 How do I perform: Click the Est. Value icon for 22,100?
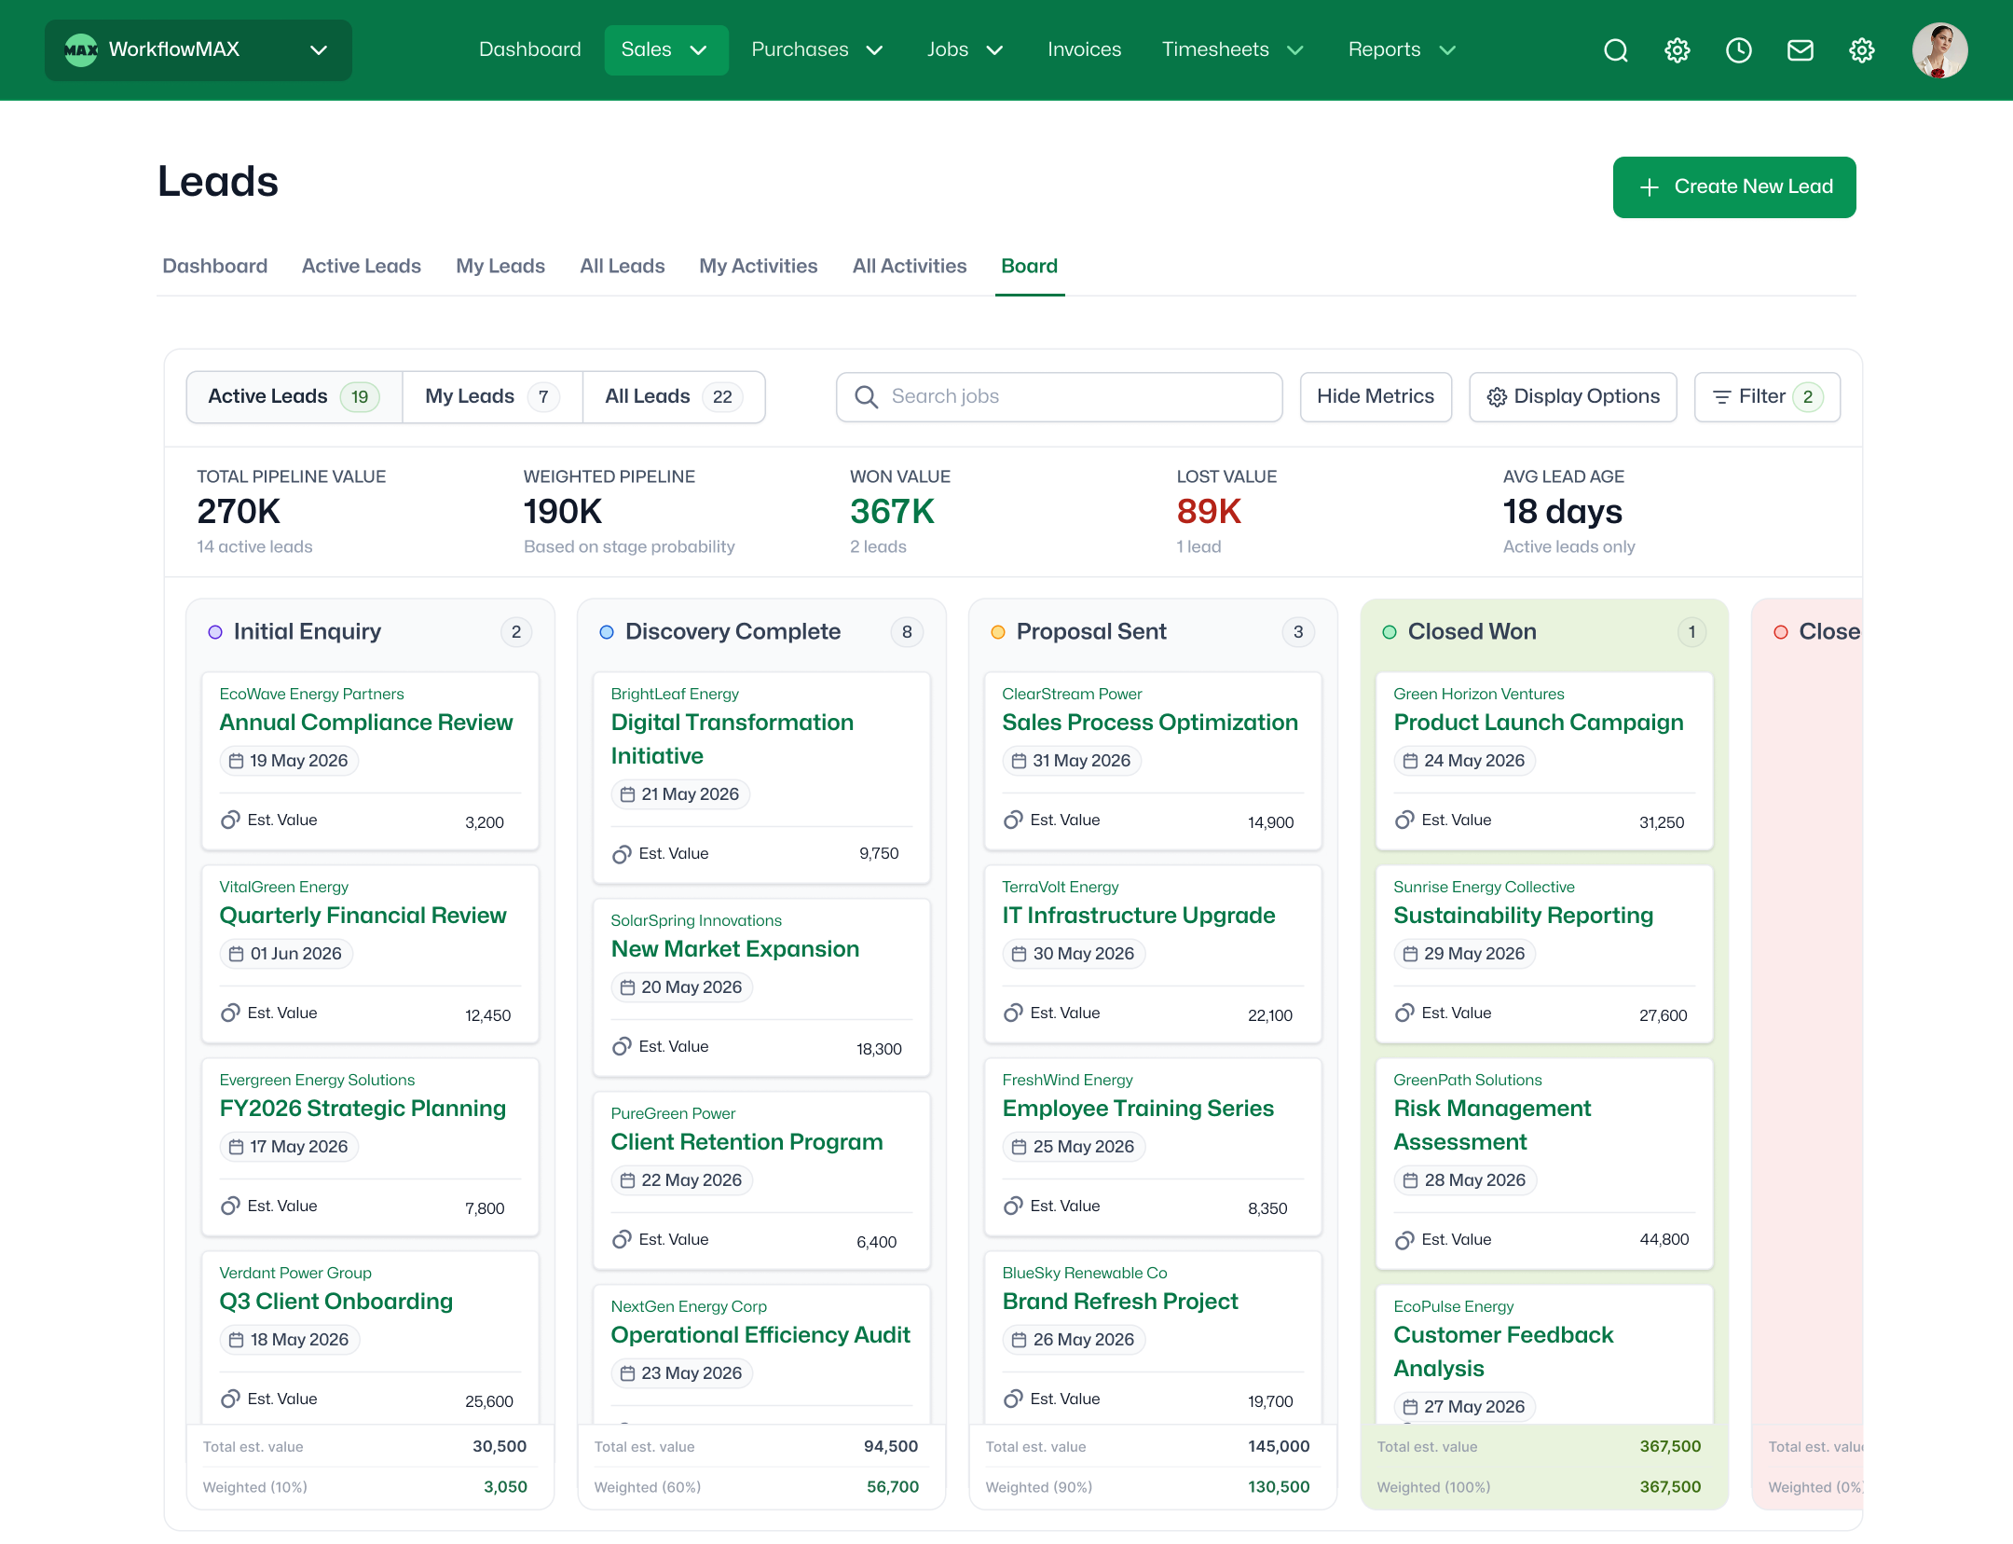pos(1013,1013)
